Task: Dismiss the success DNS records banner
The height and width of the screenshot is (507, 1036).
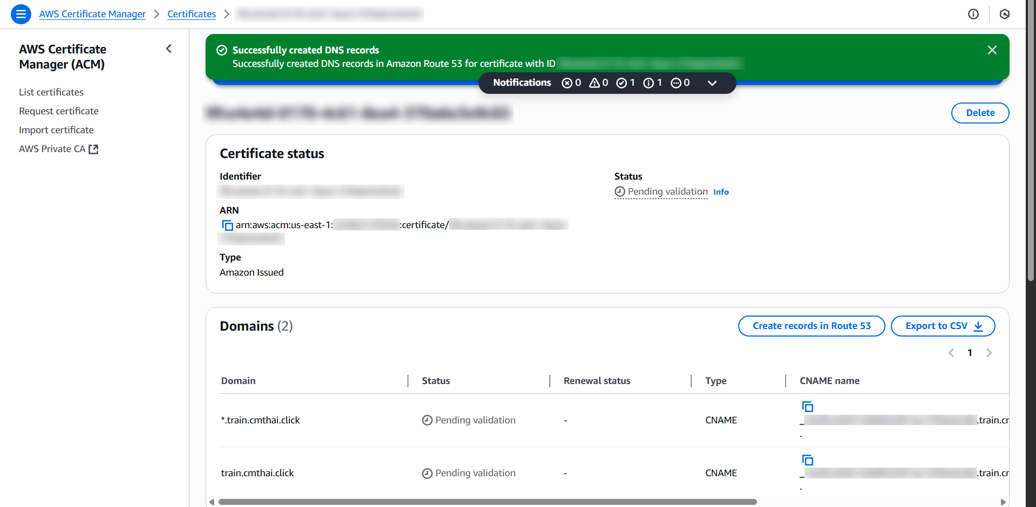Action: pos(992,50)
